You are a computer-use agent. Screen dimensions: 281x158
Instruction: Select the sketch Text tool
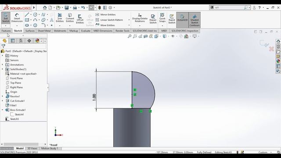(x=52, y=20)
